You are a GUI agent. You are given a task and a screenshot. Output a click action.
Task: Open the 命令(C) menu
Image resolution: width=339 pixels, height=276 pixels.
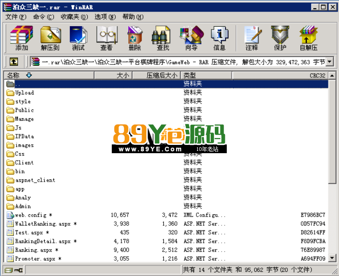43,17
